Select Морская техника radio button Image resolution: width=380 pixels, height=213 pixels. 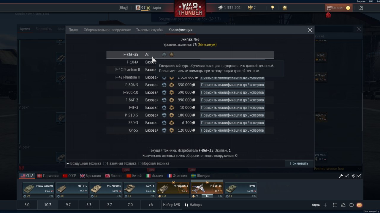[x=154, y=163]
